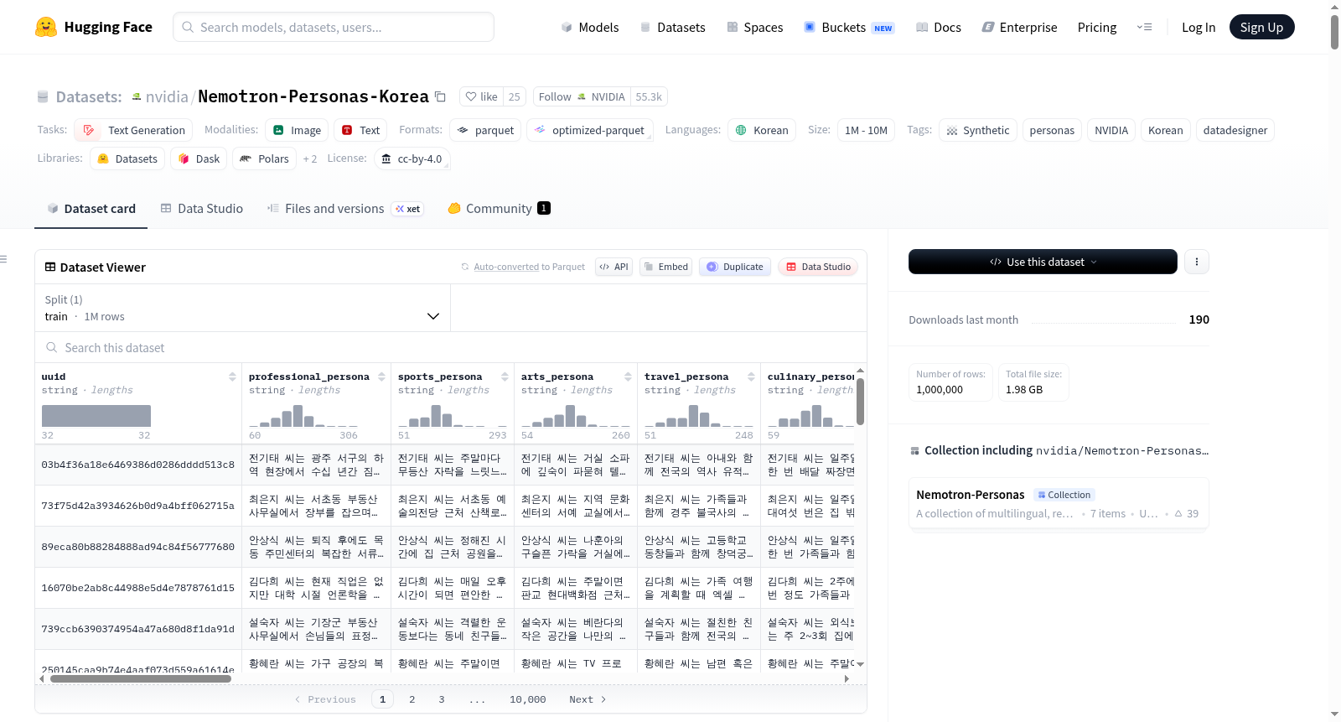The width and height of the screenshot is (1341, 722).
Task: Click the professional_persona length histogram
Action: coord(303,416)
